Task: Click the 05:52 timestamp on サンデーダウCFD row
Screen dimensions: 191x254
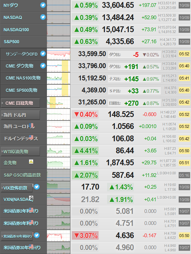Action: tap(184, 54)
